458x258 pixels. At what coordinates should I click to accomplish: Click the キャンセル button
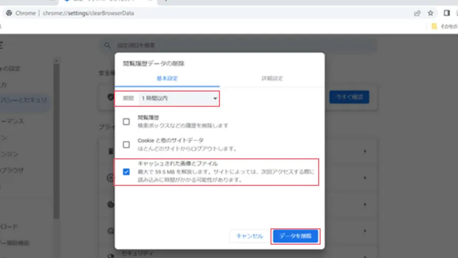point(249,236)
